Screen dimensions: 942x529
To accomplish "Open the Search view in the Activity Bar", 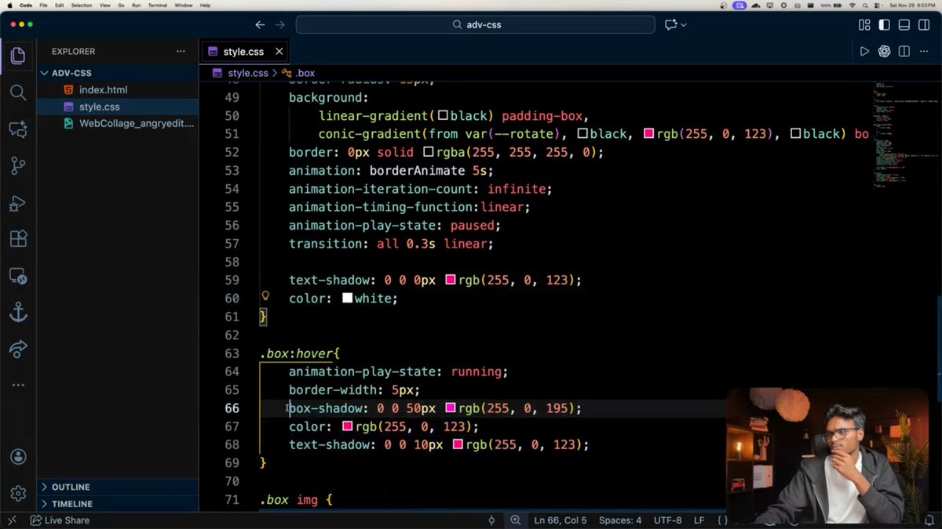I will click(19, 92).
